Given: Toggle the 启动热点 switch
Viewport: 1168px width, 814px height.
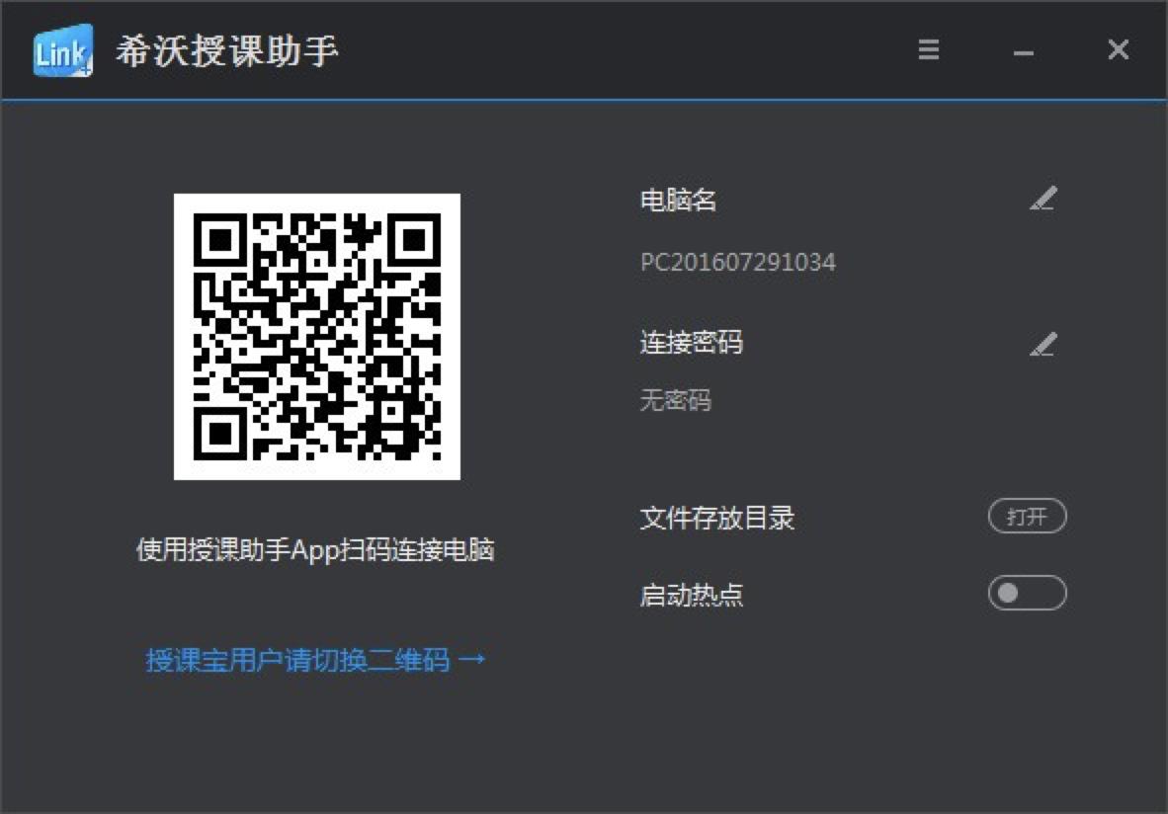Looking at the screenshot, I should point(1028,593).
